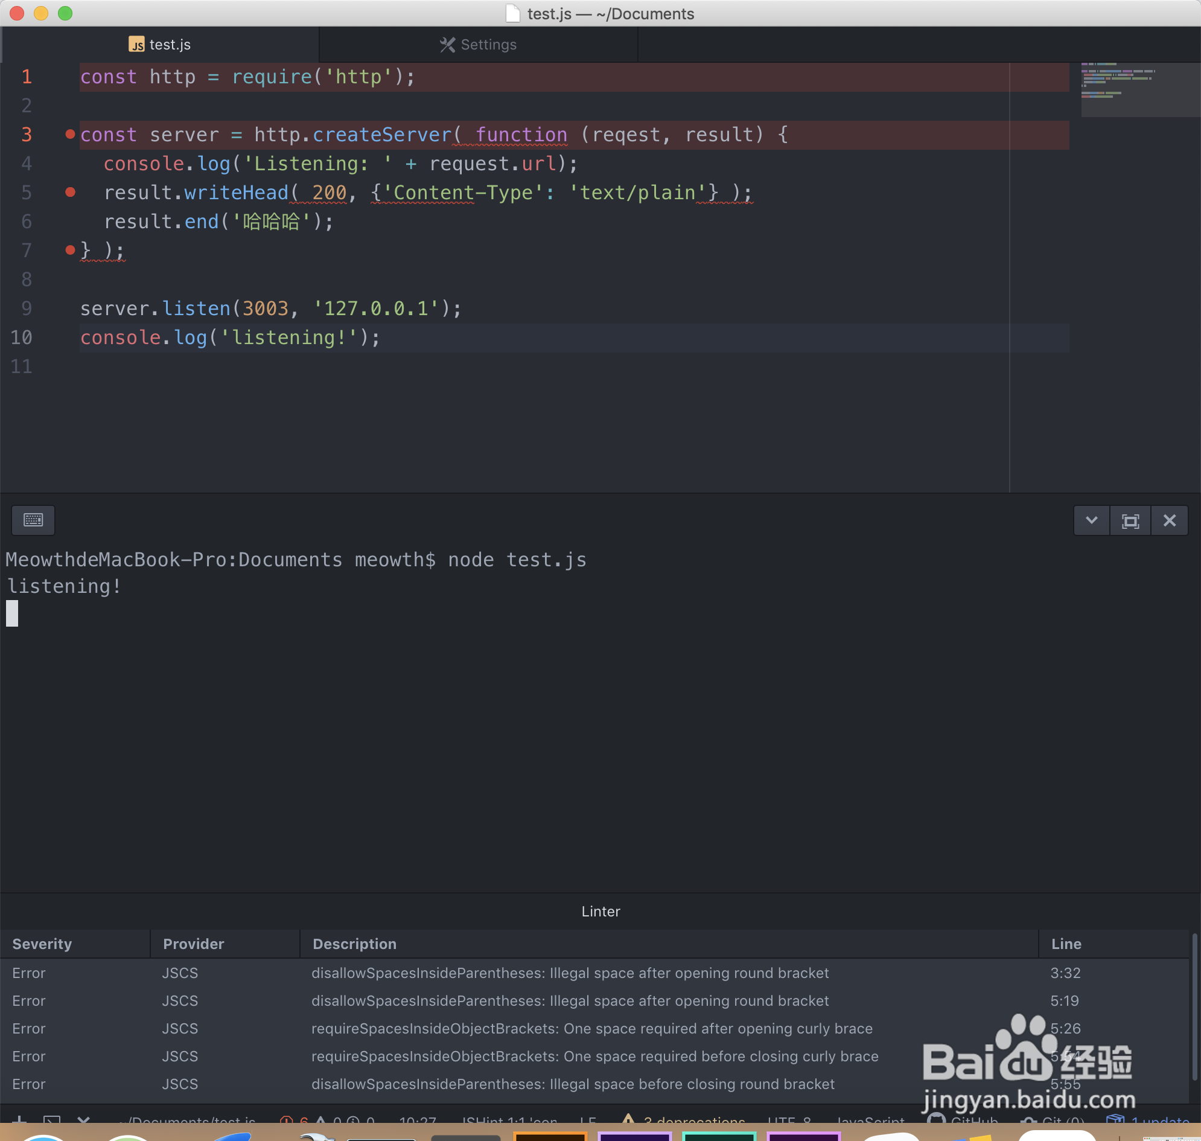
Task: Click the line 5 lint error dot
Action: coord(70,192)
